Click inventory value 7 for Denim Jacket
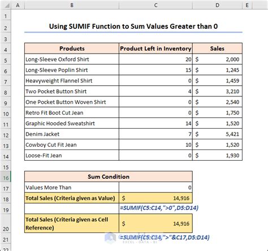The height and width of the screenshot is (251, 268). [x=155, y=134]
